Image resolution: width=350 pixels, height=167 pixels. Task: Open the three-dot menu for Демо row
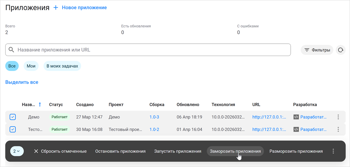(338, 117)
